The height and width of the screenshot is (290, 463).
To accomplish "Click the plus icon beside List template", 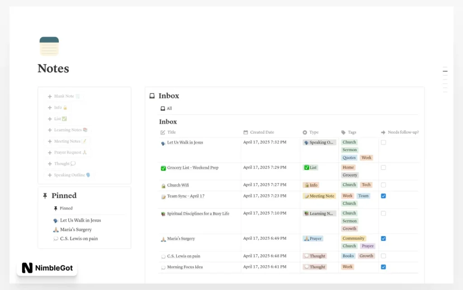I will (x=50, y=119).
